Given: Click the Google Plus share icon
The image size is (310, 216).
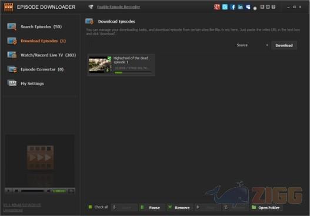Looking at the screenshot, I should pyautogui.click(x=217, y=7).
